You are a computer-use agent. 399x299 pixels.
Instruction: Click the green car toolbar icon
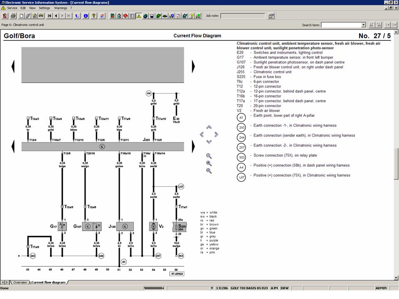165,16
